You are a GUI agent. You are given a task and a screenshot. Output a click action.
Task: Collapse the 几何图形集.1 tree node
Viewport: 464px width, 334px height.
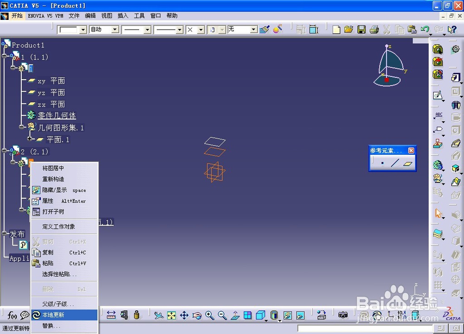[x=21, y=127]
